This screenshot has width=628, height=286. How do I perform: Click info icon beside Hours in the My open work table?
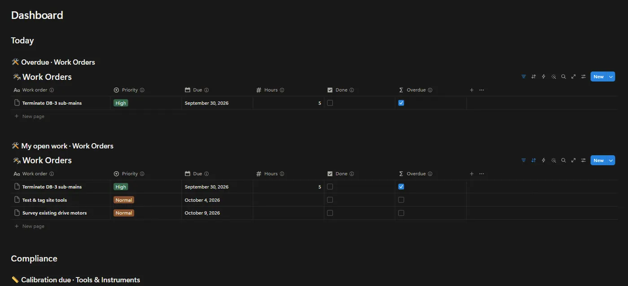tap(282, 174)
